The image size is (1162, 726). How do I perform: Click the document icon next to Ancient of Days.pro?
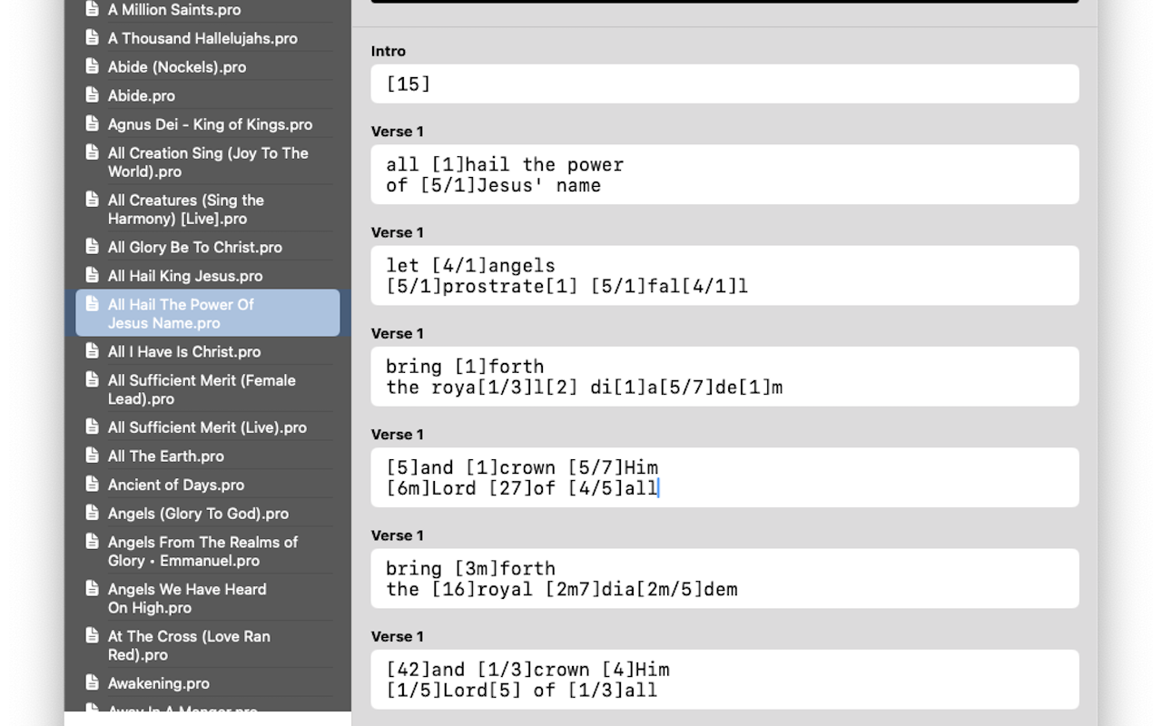point(93,485)
